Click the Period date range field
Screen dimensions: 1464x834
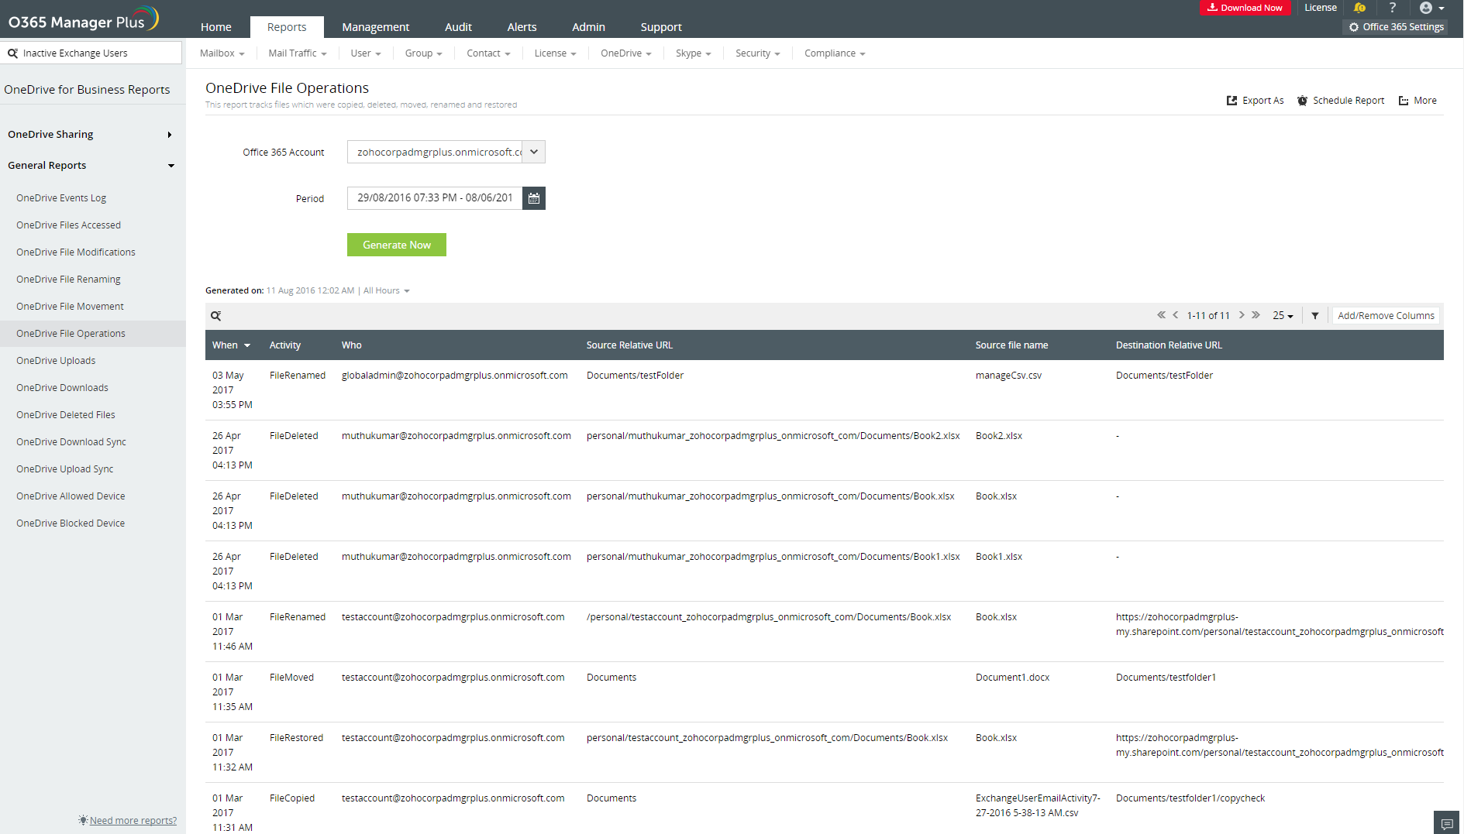(x=435, y=198)
